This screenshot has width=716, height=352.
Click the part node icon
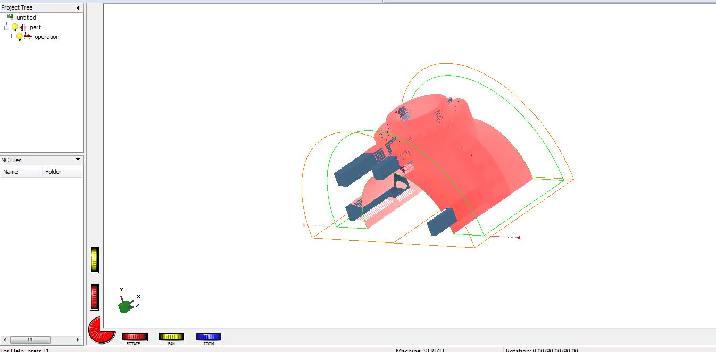(23, 27)
